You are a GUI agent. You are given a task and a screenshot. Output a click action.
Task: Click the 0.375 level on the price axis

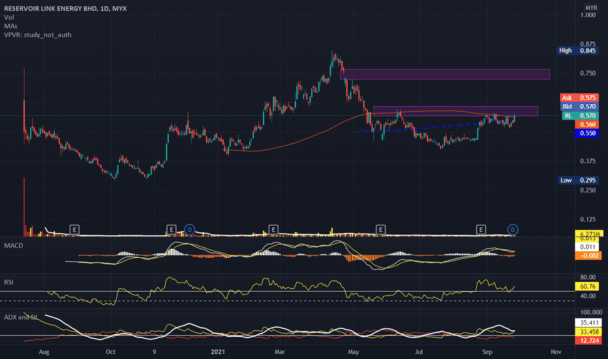click(x=588, y=161)
